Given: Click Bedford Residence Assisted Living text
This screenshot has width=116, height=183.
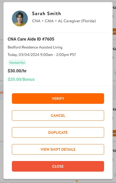Looking at the screenshot, I should point(35,47).
